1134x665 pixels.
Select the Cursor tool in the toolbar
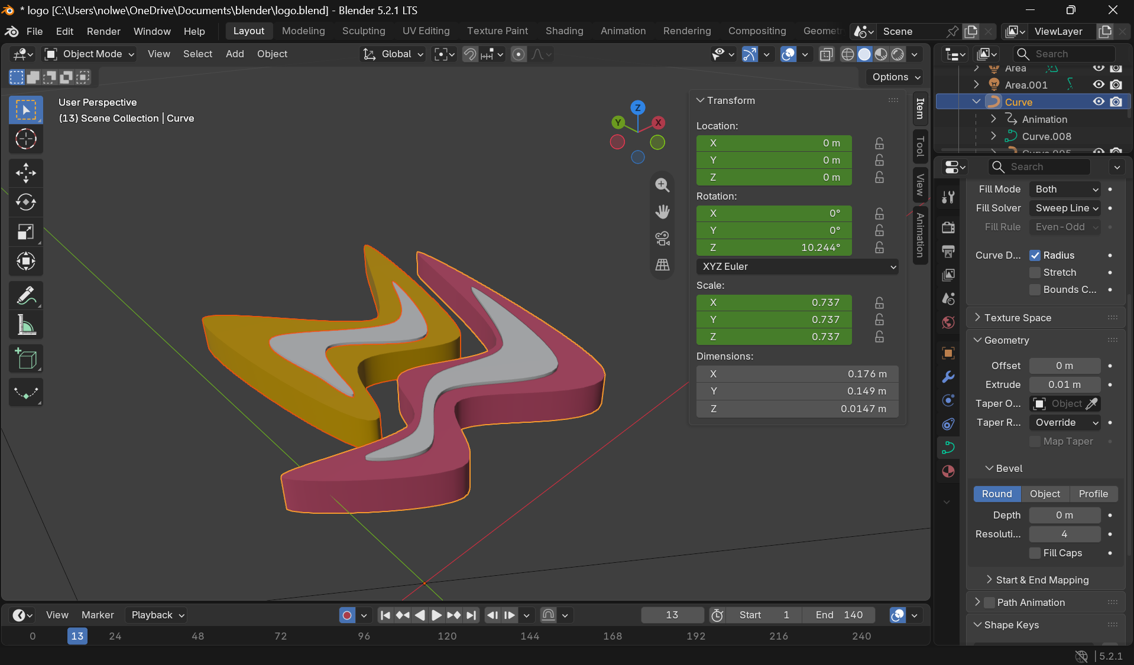click(x=26, y=139)
